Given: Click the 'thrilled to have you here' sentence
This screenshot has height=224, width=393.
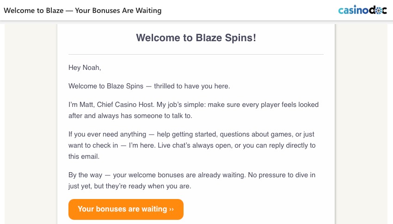Looking at the screenshot, I should click(192, 86).
